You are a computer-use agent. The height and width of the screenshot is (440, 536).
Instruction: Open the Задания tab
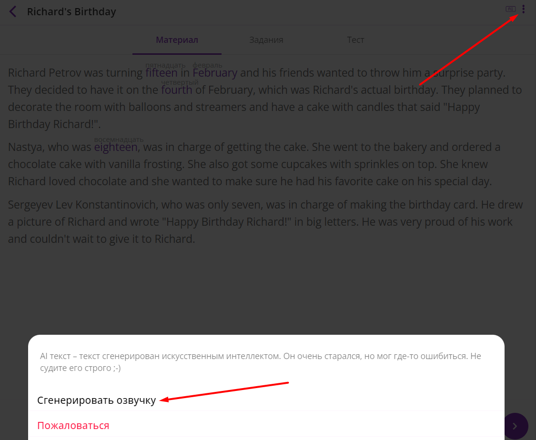[x=266, y=40]
